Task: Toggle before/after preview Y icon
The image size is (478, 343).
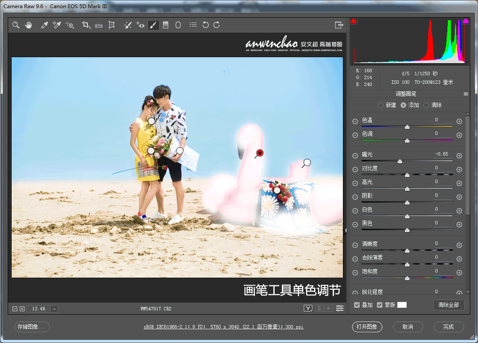Action: [x=308, y=308]
